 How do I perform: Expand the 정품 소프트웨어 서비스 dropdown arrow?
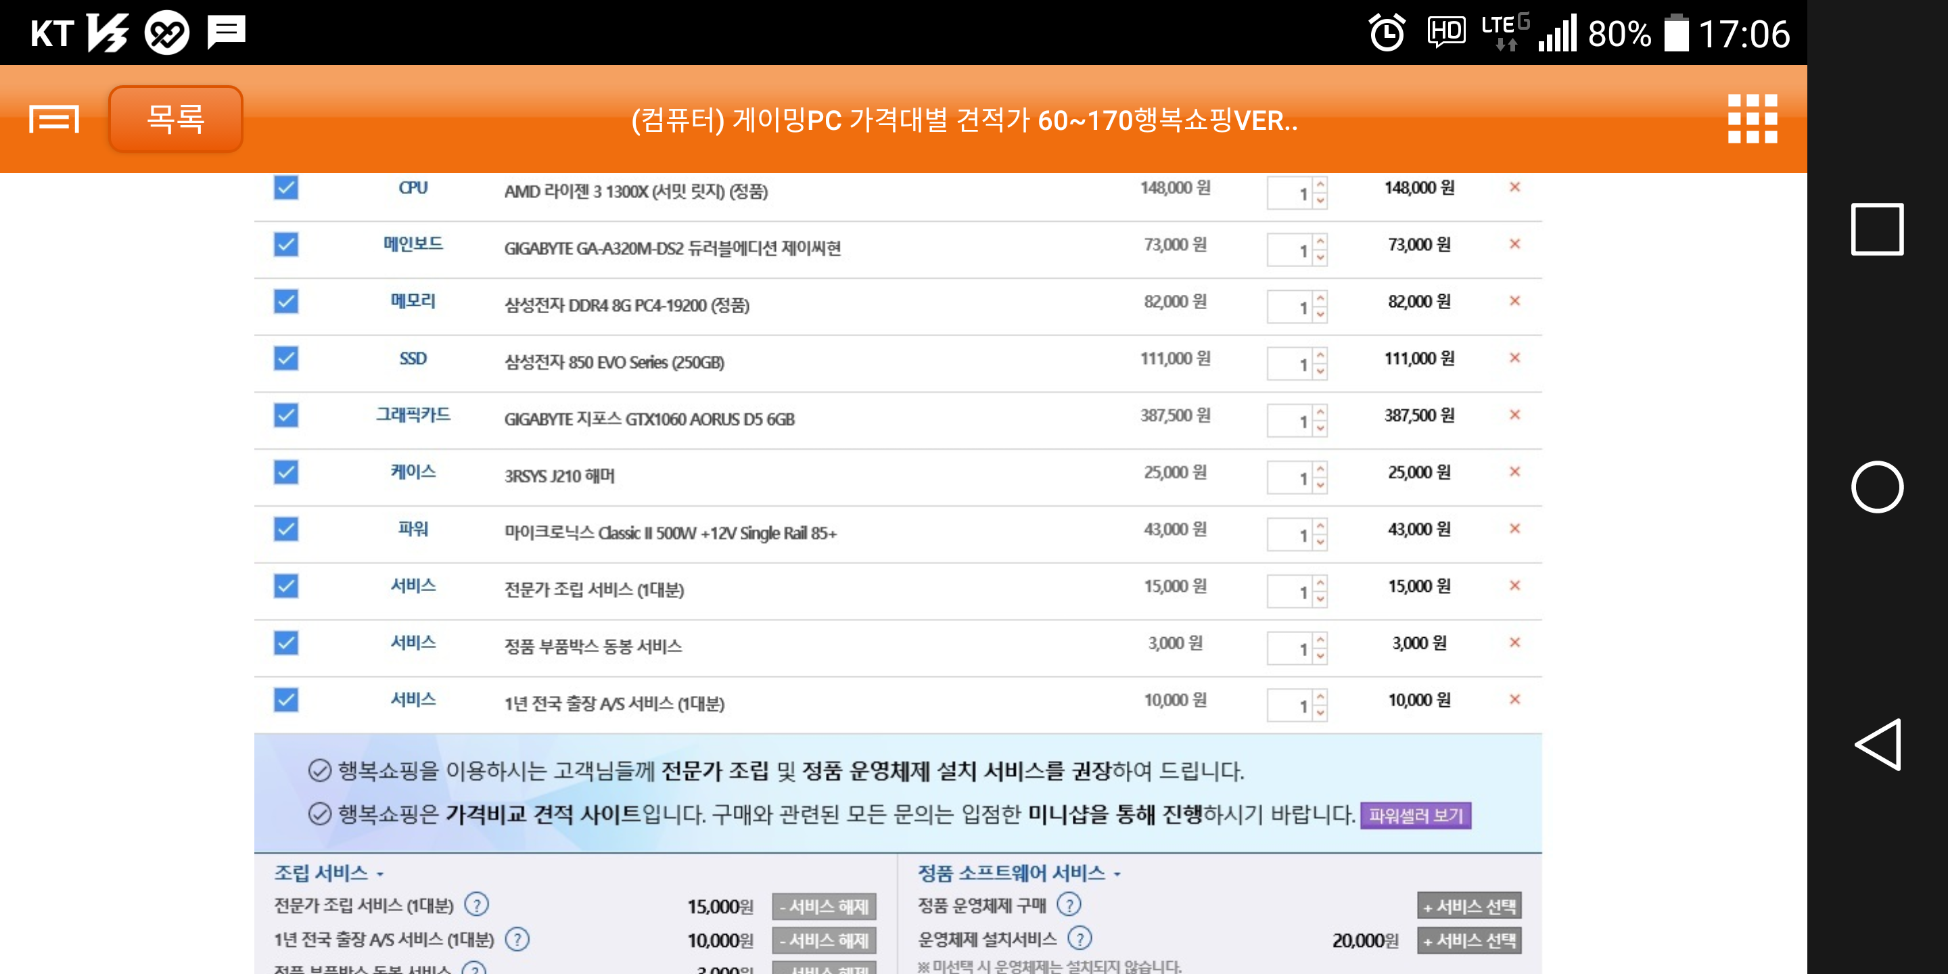1117,874
